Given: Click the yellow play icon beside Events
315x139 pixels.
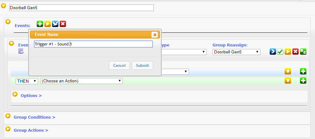Looking at the screenshot, I should click(48, 24).
